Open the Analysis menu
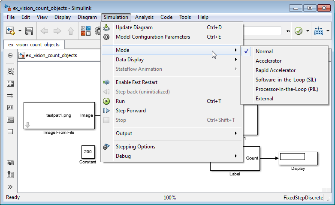 pos(144,17)
